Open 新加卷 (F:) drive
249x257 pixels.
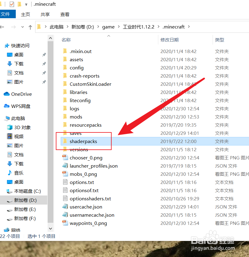point(25,218)
